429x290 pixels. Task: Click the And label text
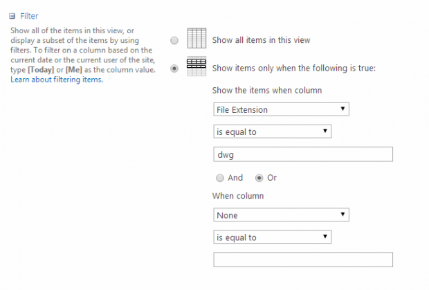[x=235, y=178]
